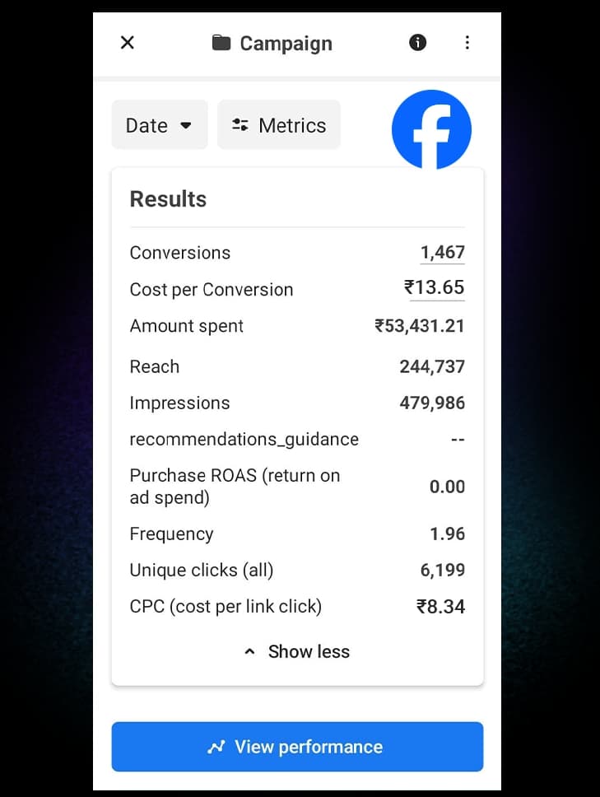Click the Facebook logo icon

point(431,129)
